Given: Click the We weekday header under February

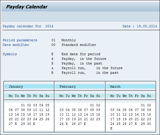Looking at the screenshot, I should [x=74, y=96].
